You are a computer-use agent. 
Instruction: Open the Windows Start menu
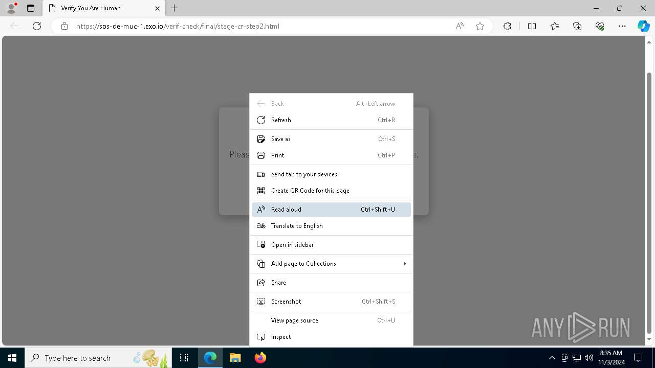click(x=12, y=358)
